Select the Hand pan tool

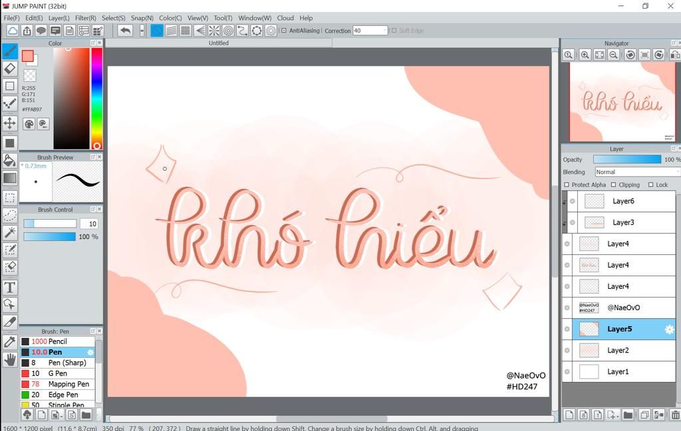[x=10, y=359]
